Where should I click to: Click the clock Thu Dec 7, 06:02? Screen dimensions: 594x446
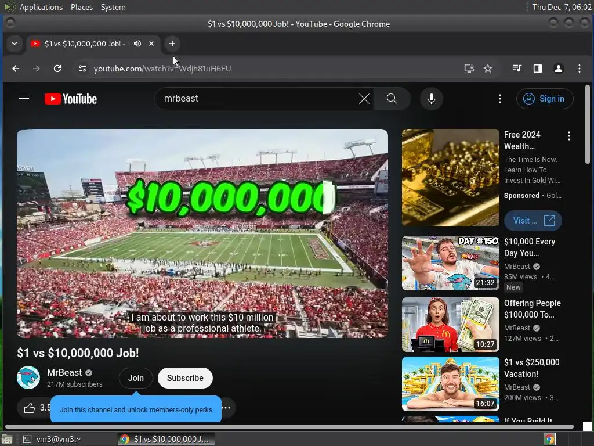point(562,7)
